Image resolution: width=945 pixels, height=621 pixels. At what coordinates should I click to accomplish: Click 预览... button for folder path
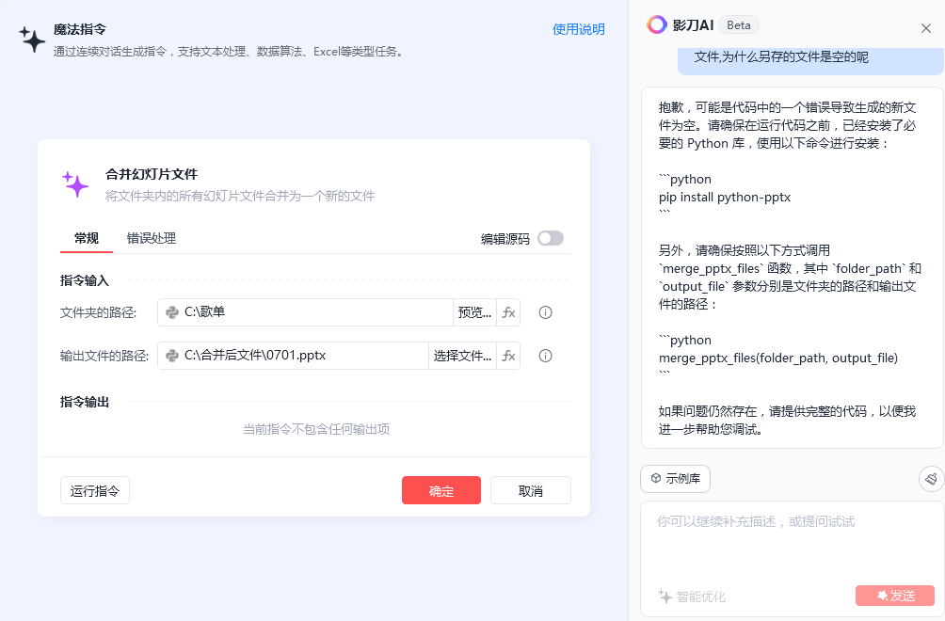(x=474, y=312)
